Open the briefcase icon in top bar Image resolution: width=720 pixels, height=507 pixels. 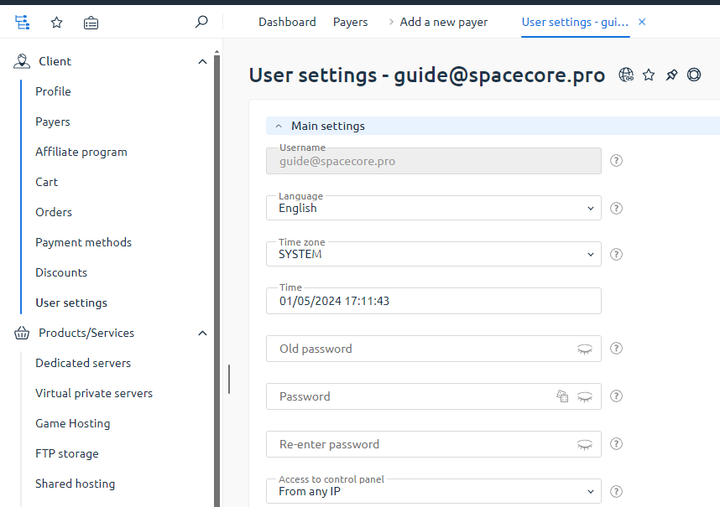pos(91,23)
